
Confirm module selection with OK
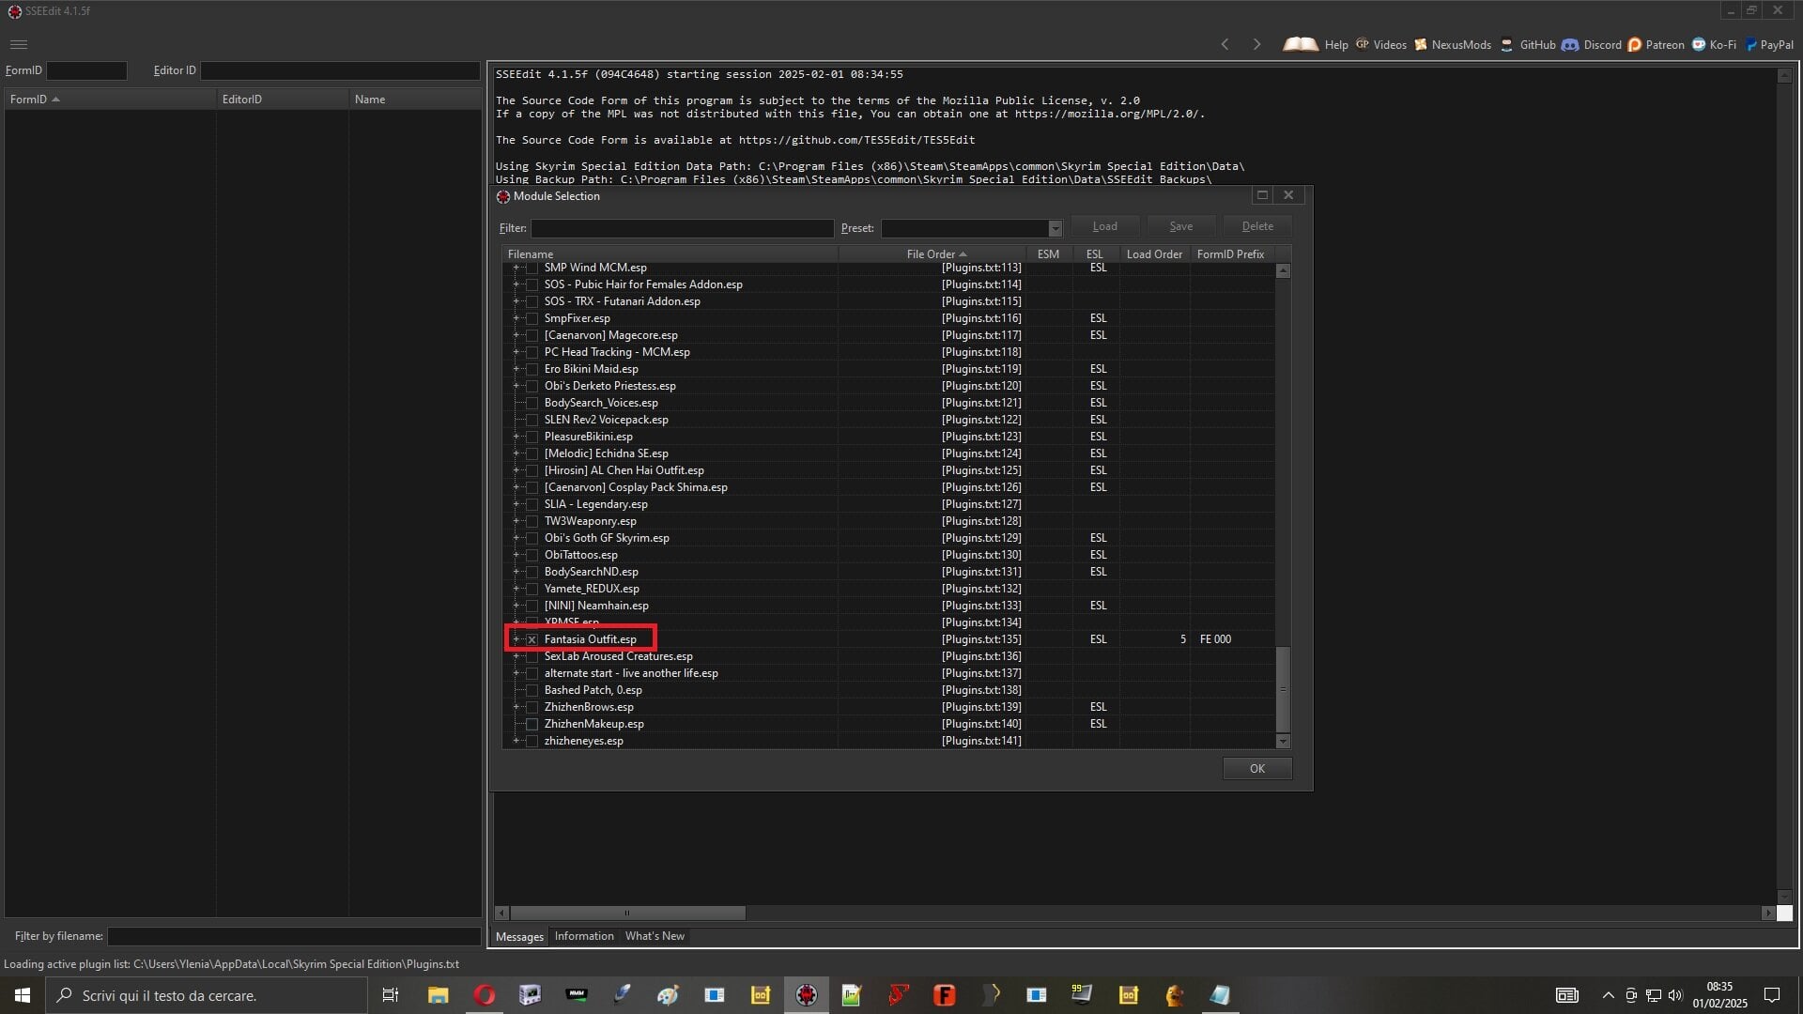click(1257, 769)
